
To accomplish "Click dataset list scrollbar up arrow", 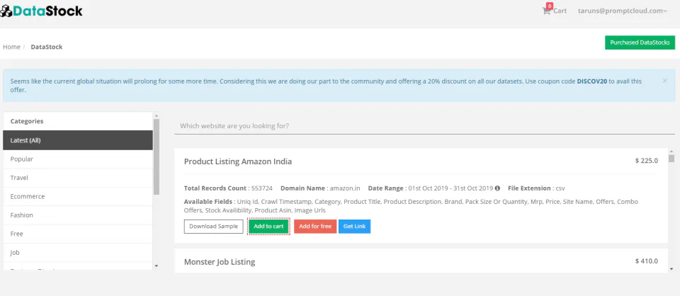I will tap(671, 152).
